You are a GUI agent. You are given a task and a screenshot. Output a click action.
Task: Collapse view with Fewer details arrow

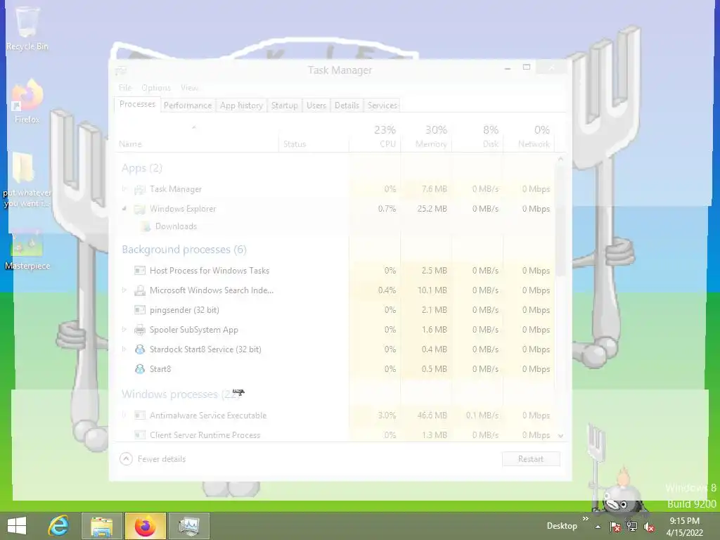pyautogui.click(x=127, y=458)
